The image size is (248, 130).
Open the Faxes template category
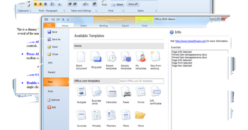coord(126,95)
